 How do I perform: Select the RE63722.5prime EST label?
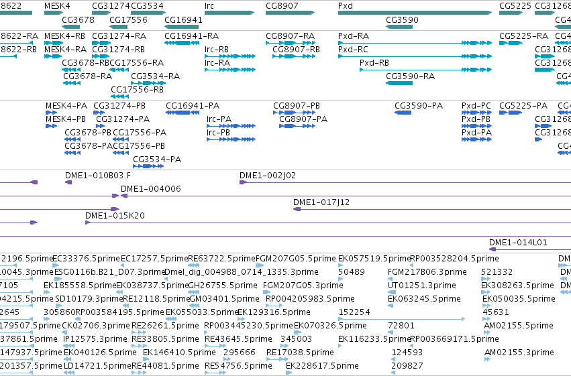tap(222, 259)
